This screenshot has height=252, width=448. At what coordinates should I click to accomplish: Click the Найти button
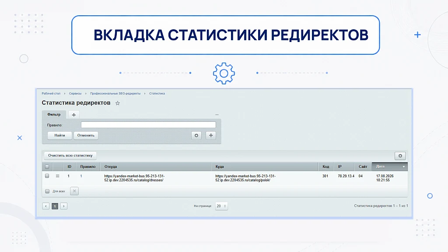[59, 136]
